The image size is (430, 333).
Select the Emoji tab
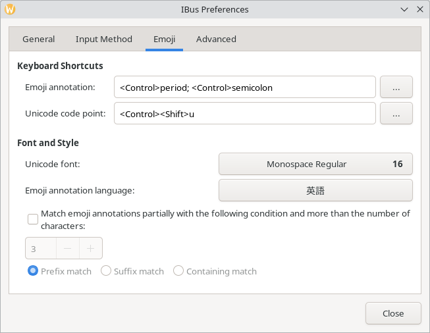coord(164,39)
